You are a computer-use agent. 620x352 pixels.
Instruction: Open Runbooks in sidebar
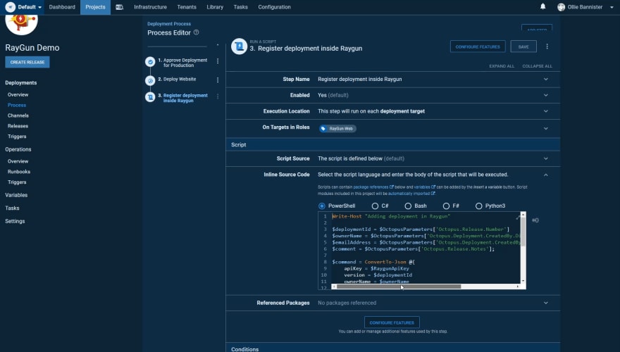[x=19, y=172]
